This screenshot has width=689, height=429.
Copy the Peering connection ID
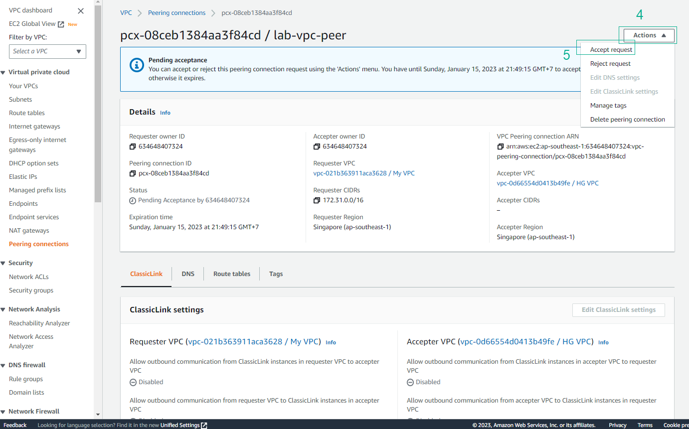pyautogui.click(x=132, y=173)
